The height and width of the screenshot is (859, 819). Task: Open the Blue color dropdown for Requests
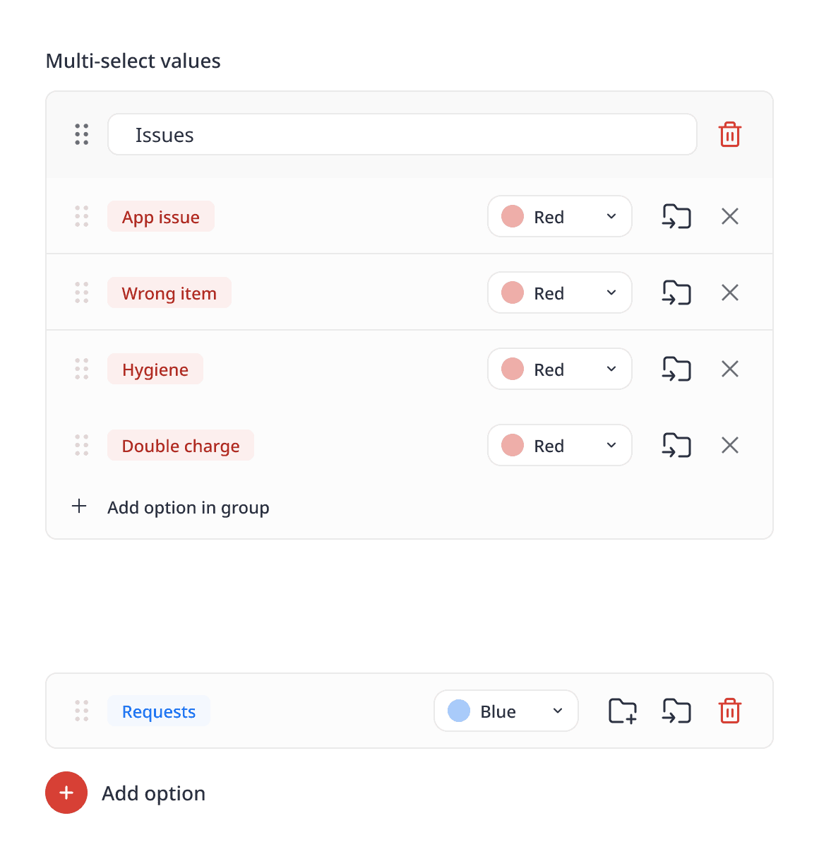pyautogui.click(x=506, y=711)
